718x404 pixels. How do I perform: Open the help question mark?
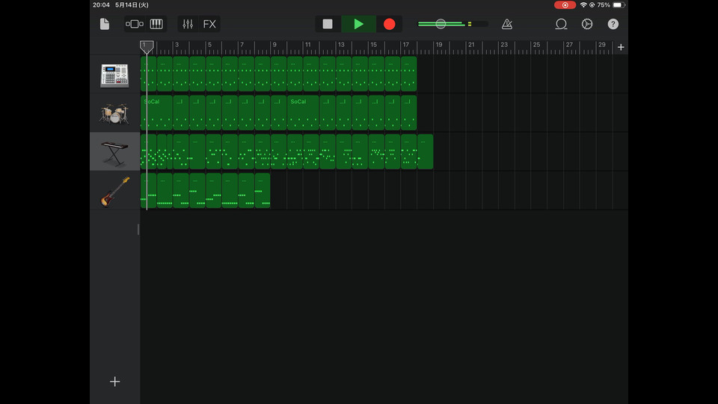(x=613, y=24)
